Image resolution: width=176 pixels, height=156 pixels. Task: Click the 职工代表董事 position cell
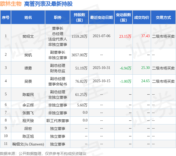point(58,121)
